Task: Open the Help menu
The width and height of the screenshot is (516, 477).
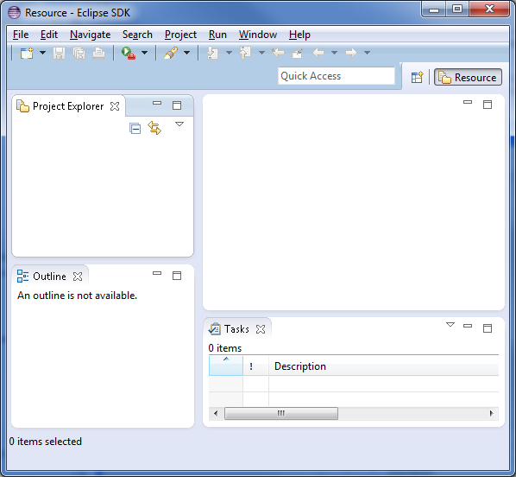Action: [x=299, y=35]
